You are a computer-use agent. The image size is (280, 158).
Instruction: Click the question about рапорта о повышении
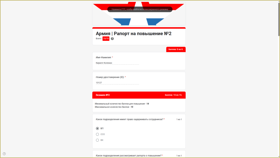tap(129, 156)
